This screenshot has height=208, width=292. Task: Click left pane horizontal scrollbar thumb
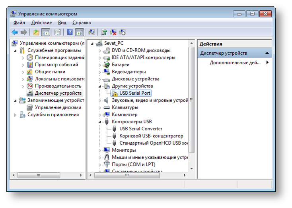39,175
